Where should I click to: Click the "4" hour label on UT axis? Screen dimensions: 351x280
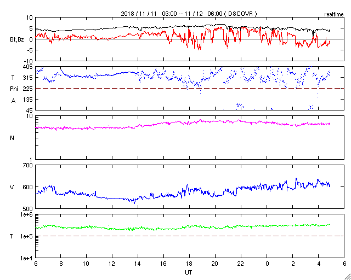pos(319,264)
